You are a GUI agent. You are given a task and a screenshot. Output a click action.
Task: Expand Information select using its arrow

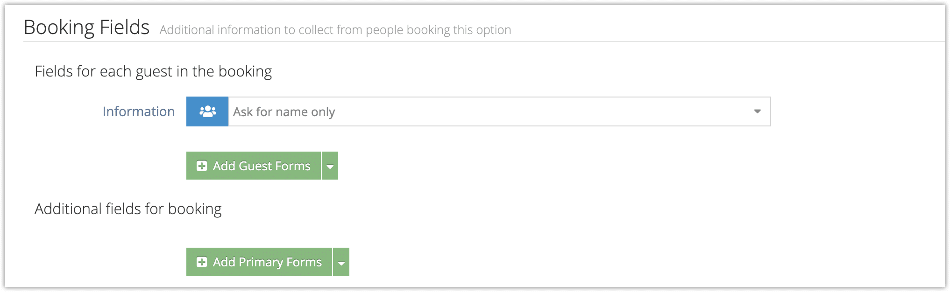[757, 111]
